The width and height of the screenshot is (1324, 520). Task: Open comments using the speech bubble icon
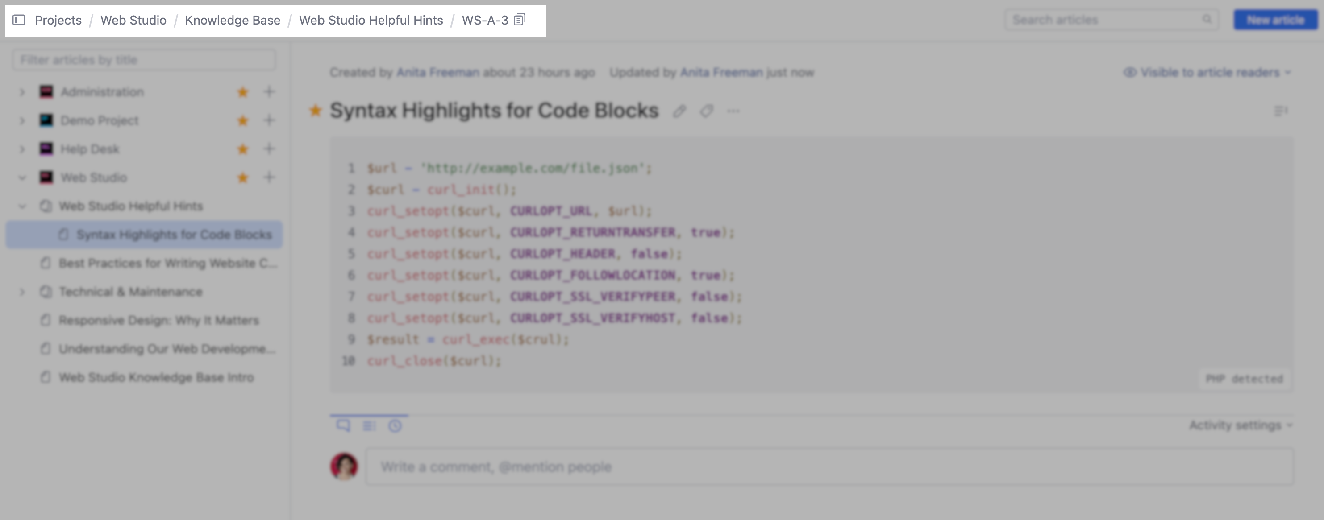343,425
